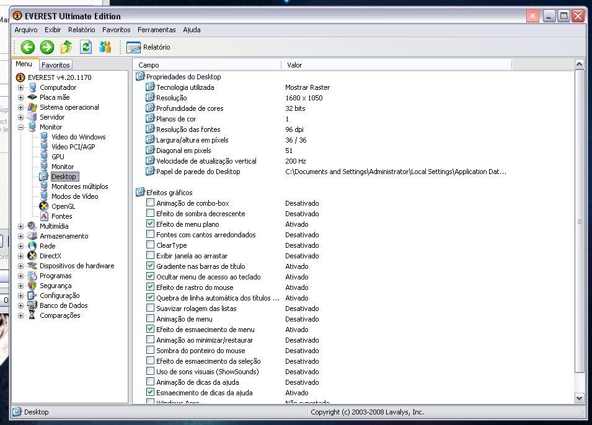Uncheck Efeito de rastro do mouse
The height and width of the screenshot is (425, 592).
[x=150, y=287]
